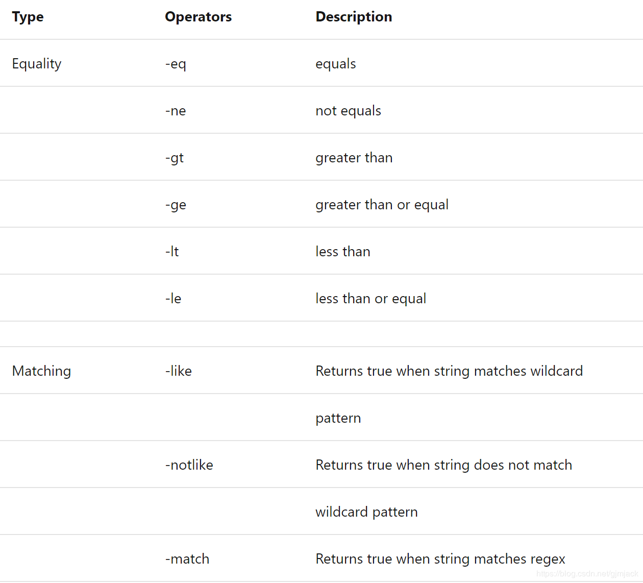Click the Operators column header
Image resolution: width=643 pixels, height=583 pixels.
point(198,17)
